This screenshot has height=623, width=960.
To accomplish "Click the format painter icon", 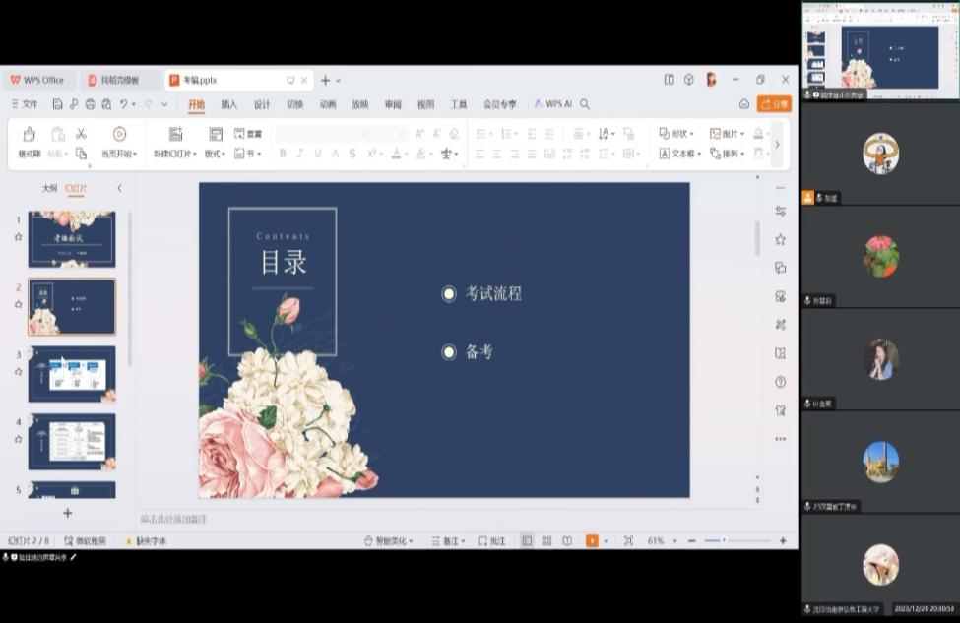I will coord(29,135).
